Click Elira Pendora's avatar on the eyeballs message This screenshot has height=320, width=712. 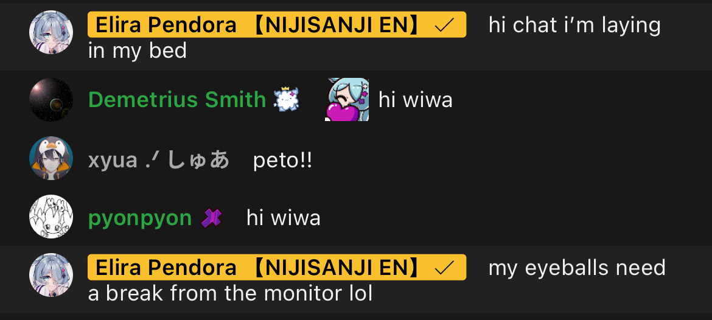point(51,275)
